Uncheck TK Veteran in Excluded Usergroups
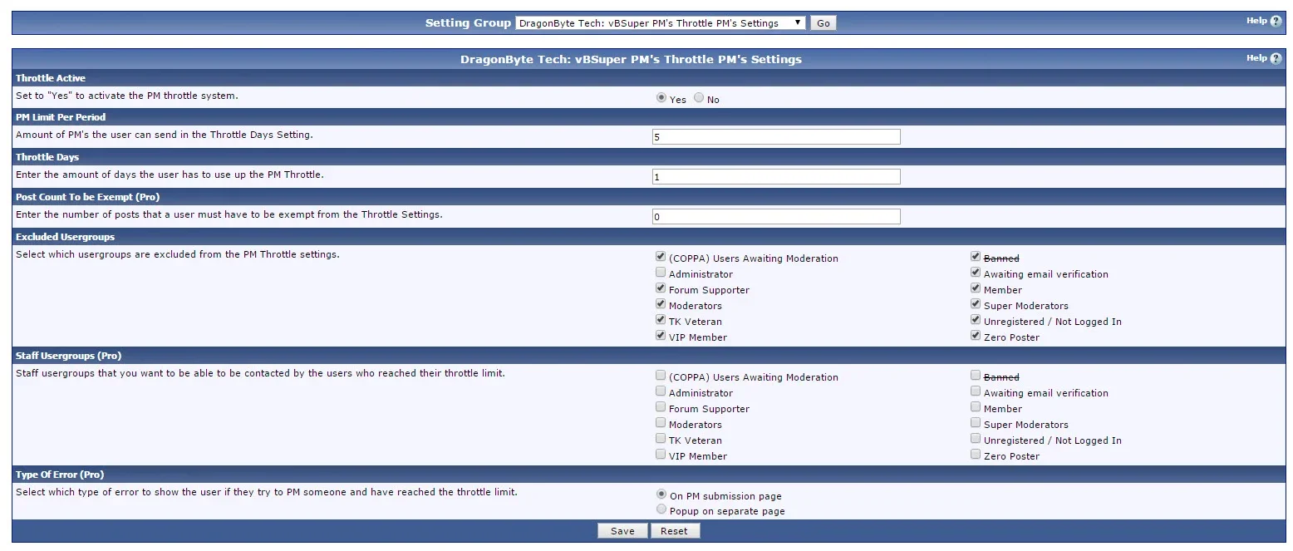Image resolution: width=1293 pixels, height=551 pixels. (x=661, y=320)
